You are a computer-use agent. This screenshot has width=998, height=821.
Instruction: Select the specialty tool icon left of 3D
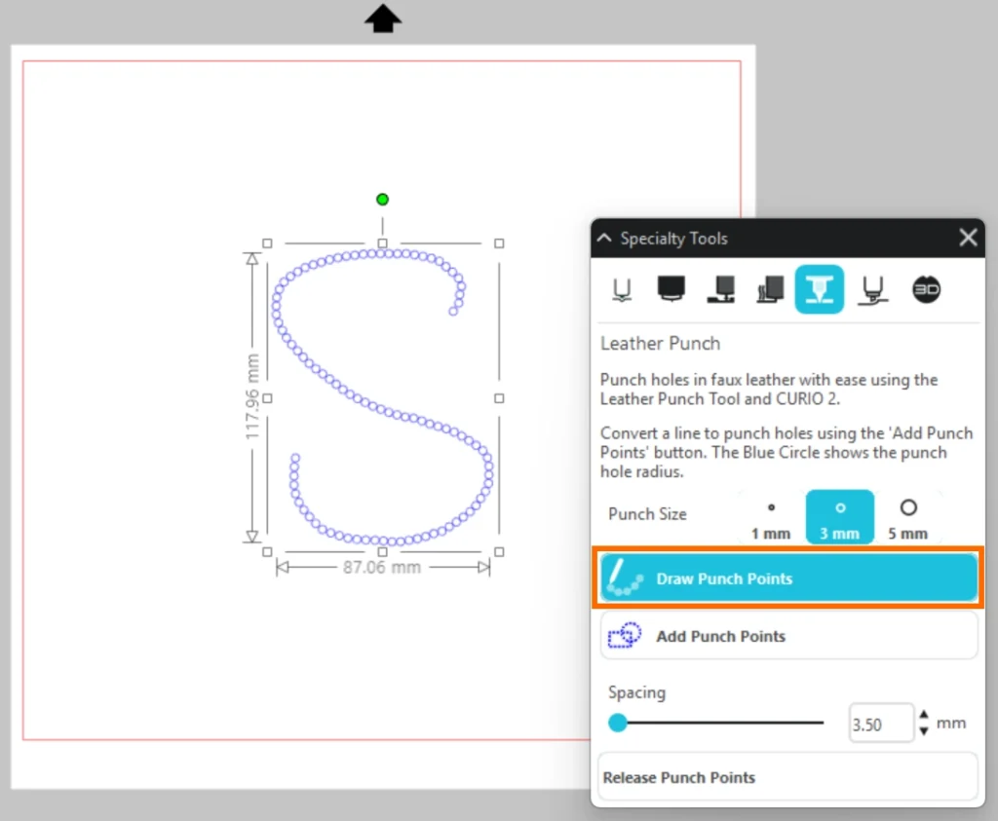872,289
